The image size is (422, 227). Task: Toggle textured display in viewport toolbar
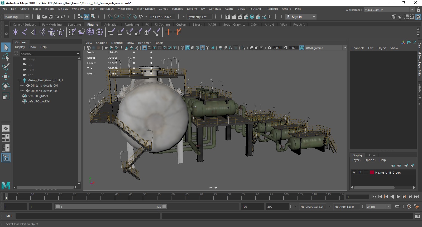[203, 48]
